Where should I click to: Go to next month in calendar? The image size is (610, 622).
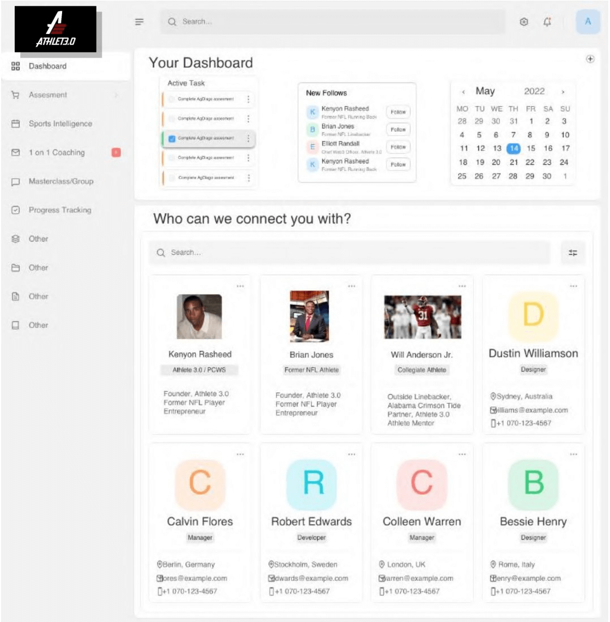tap(563, 92)
